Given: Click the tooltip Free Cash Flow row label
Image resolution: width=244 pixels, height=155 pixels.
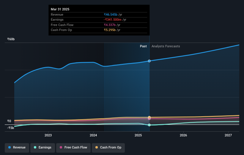Looking at the screenshot, I should 62,25.
